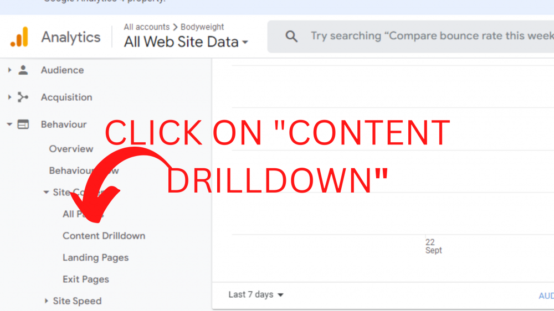Image resolution: width=554 pixels, height=311 pixels.
Task: Open the All Web Site Data dropdown
Action: pos(186,42)
